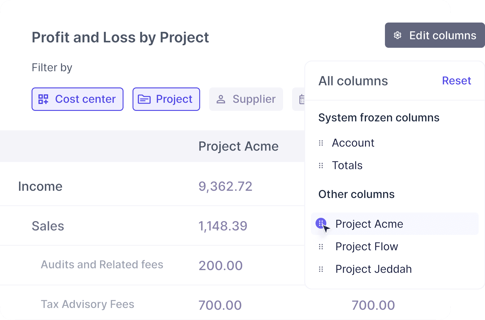Click the Project Acme column header

click(x=238, y=146)
